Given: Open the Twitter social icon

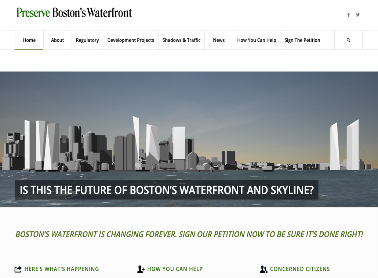Looking at the screenshot, I should click(x=358, y=15).
